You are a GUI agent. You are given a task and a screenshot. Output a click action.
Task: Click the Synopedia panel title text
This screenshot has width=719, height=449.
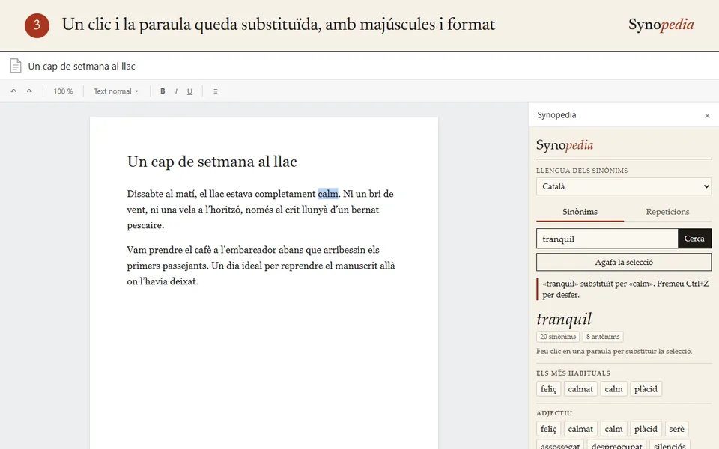[x=556, y=115]
